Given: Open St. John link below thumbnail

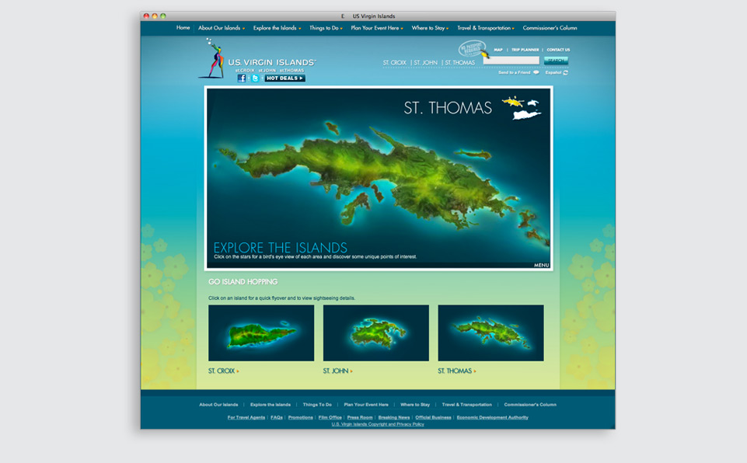Looking at the screenshot, I should (338, 371).
